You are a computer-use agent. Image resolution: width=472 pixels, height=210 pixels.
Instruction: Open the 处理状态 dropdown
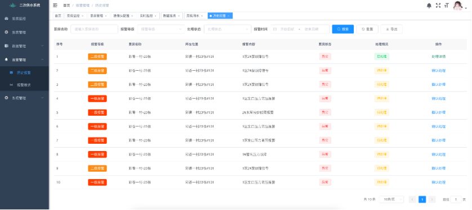(x=228, y=29)
